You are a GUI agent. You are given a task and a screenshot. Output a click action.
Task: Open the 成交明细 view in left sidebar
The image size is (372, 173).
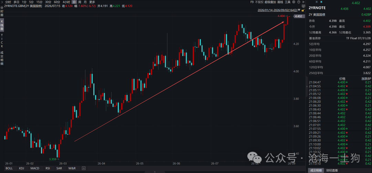(2, 58)
